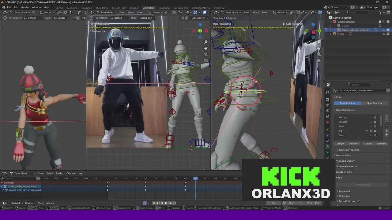Viewport: 392px width, 220px height.
Task: Toggle only-show-selected arrows in Dope Sheet search bar
Action: pos(38,178)
